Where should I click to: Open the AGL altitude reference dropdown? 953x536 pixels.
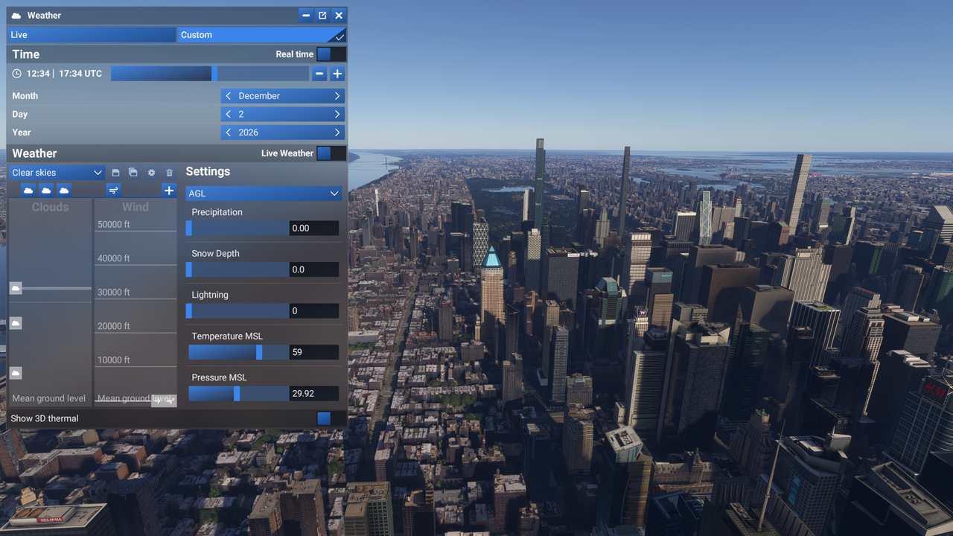click(x=264, y=194)
